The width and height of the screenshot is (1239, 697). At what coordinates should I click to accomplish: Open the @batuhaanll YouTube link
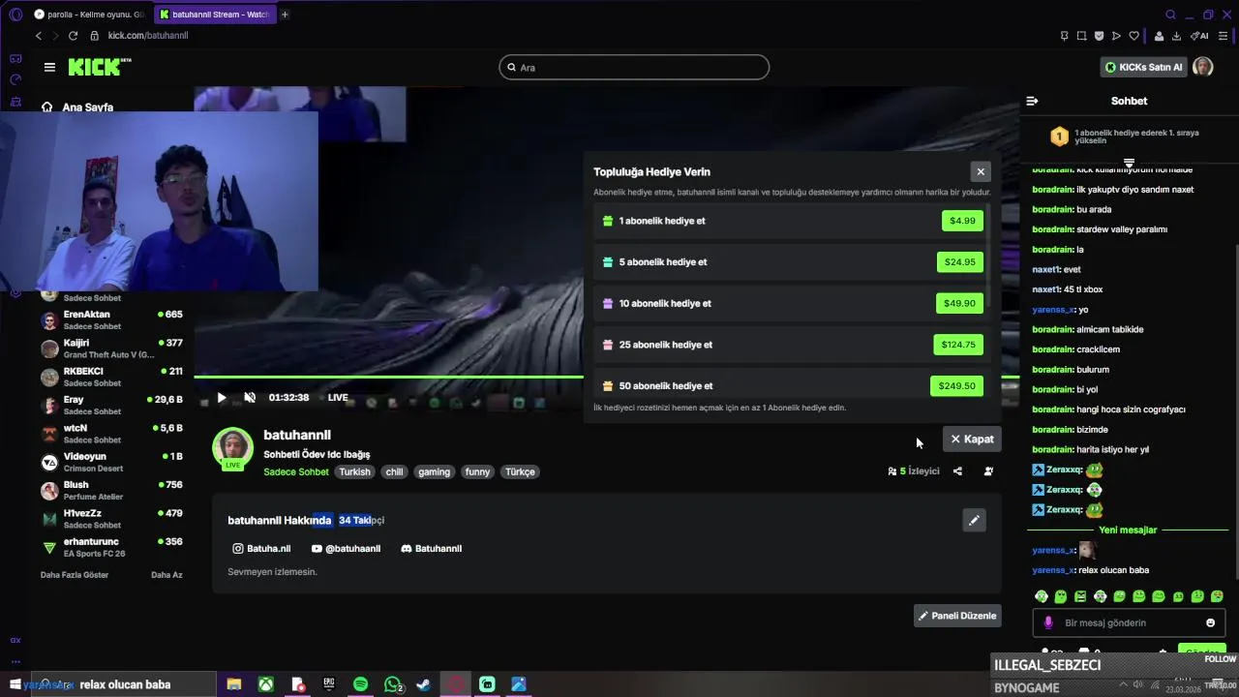tap(346, 548)
